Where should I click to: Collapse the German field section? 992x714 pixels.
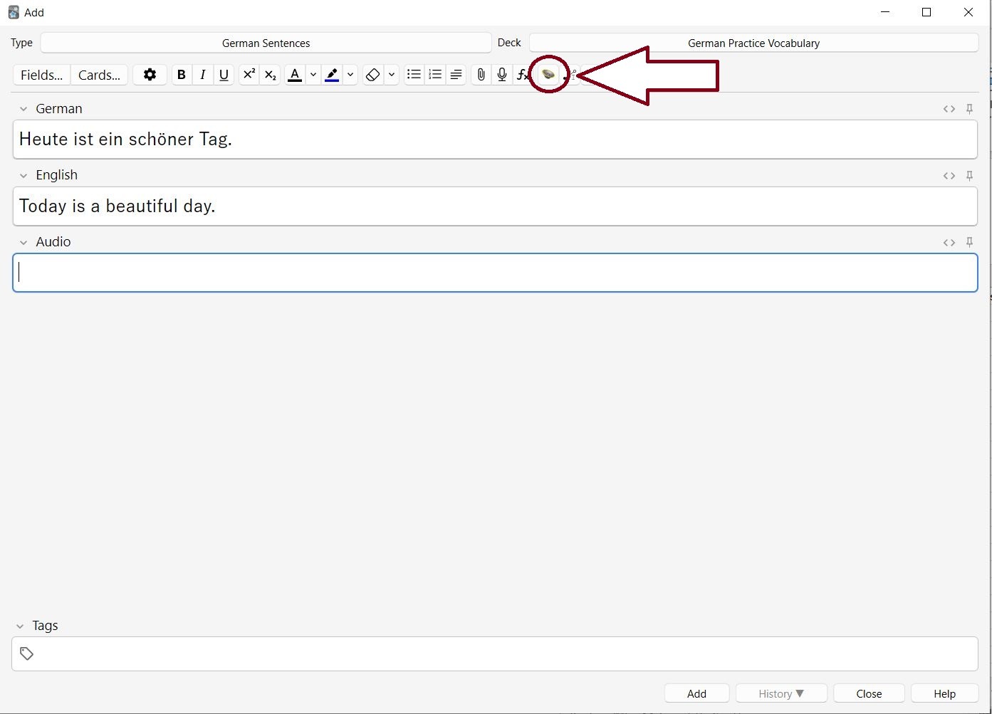[24, 109]
